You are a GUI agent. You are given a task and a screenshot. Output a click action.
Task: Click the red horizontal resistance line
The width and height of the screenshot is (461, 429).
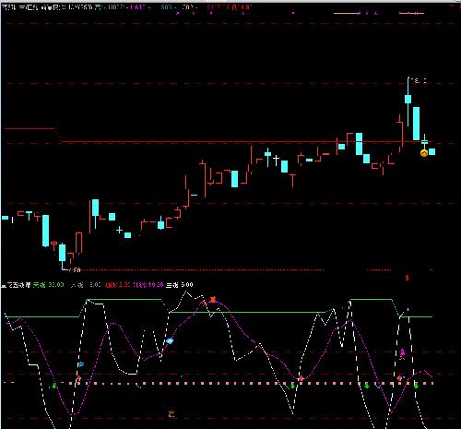246,142
